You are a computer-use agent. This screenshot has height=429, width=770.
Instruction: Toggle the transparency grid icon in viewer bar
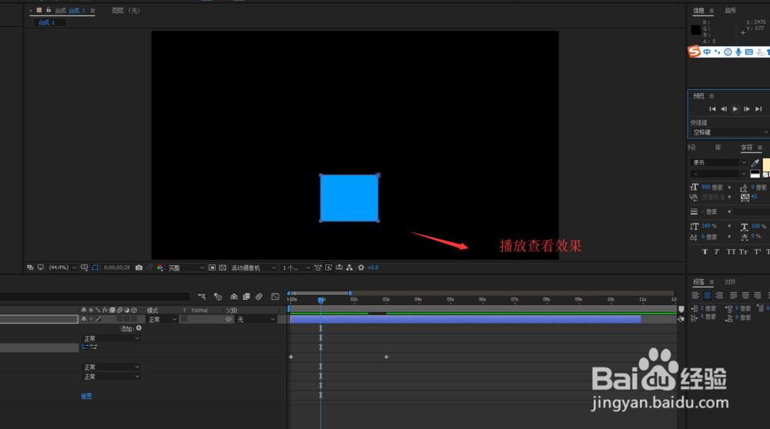223,268
